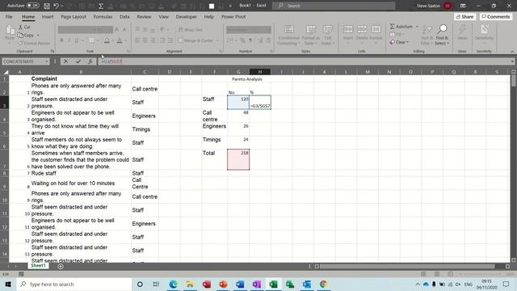Toggle Bold formatting

click(61, 40)
